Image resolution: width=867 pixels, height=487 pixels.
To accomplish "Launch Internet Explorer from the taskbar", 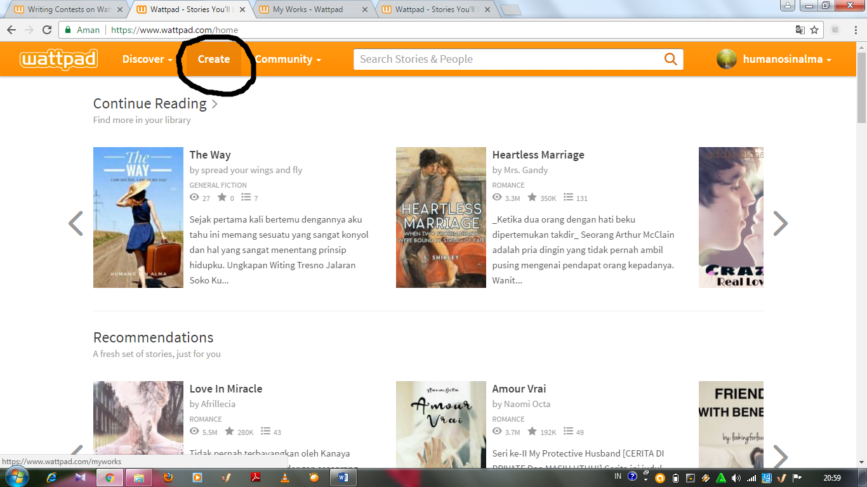I will pyautogui.click(x=52, y=477).
